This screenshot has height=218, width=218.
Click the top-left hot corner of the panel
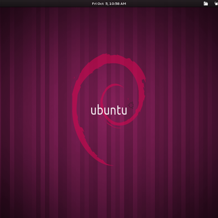click(1, 1)
